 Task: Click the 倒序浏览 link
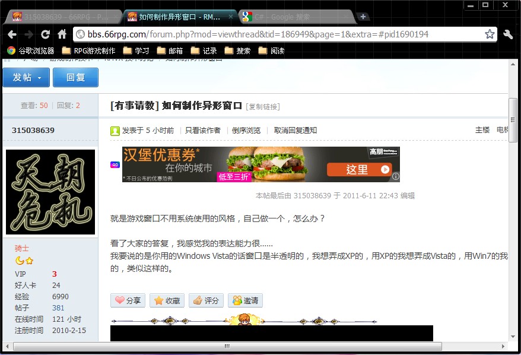[246, 130]
